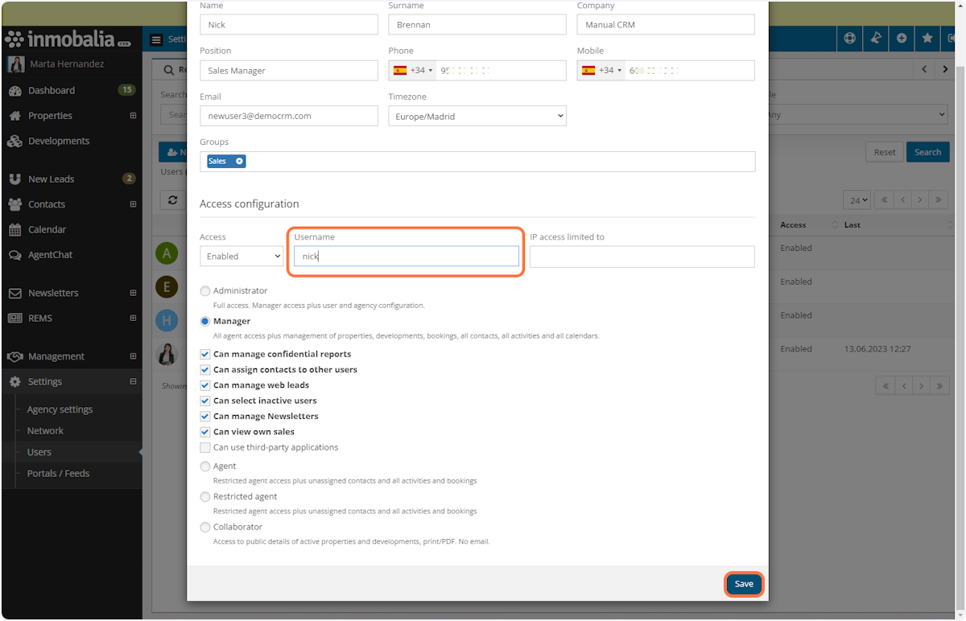Open the announcements megaphone icon
Image resolution: width=966 pixels, height=621 pixels.
pos(876,38)
